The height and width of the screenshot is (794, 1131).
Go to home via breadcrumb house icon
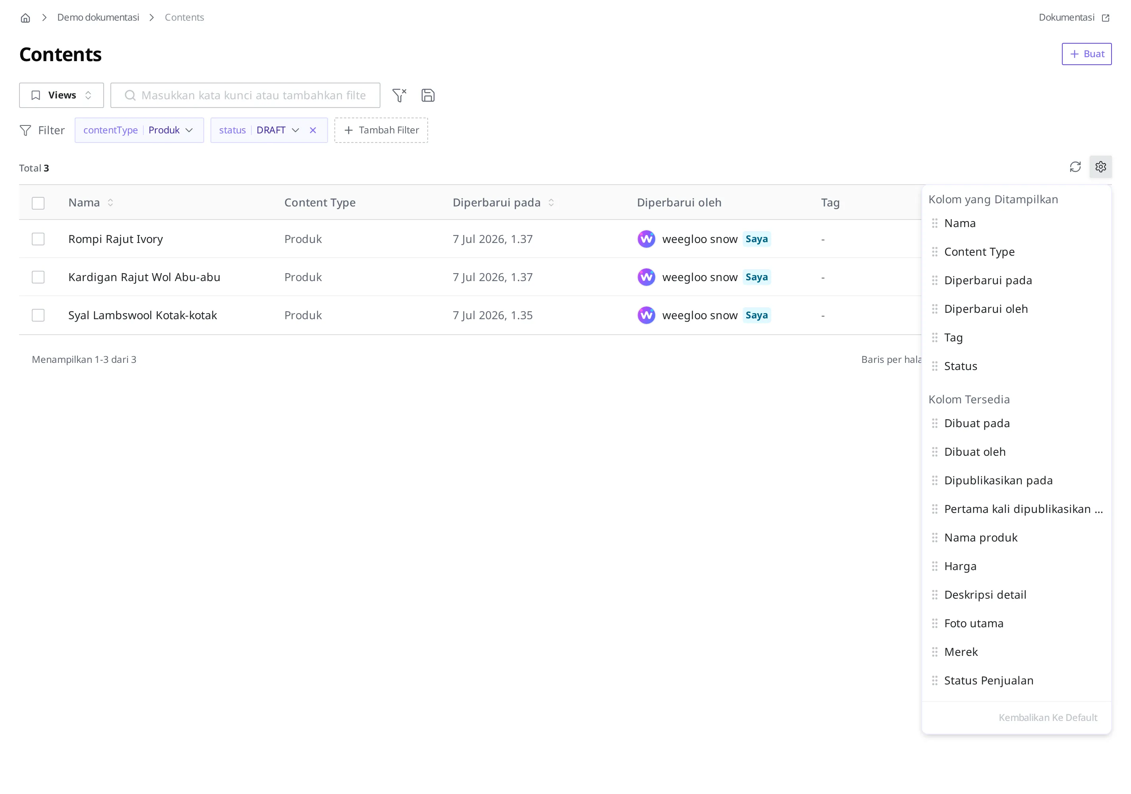(26, 18)
